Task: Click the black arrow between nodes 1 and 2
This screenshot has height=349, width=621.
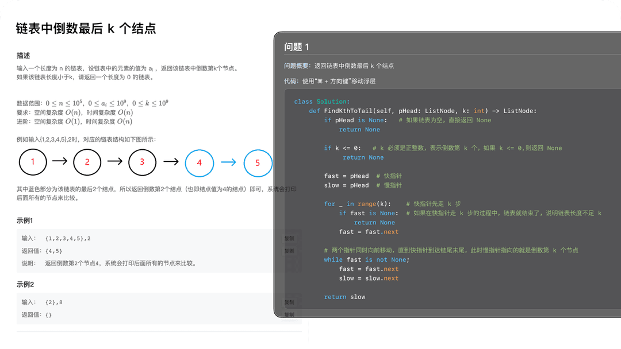Action: (x=60, y=162)
